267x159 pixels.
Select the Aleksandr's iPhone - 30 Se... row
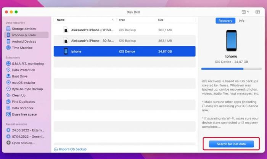click(124, 41)
